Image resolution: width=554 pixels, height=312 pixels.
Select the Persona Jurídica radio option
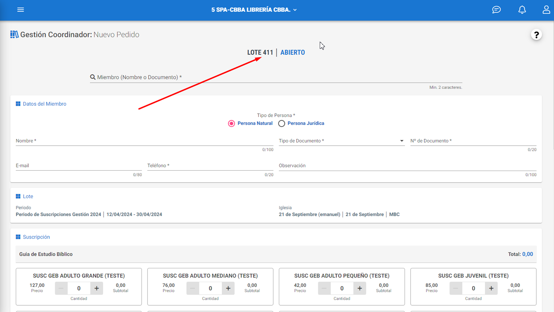coord(281,123)
